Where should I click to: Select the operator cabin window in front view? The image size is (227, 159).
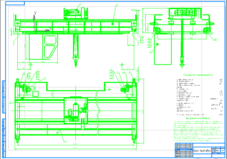[x=50, y=40]
